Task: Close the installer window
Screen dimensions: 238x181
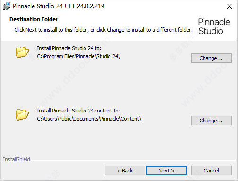Action: coord(229,6)
